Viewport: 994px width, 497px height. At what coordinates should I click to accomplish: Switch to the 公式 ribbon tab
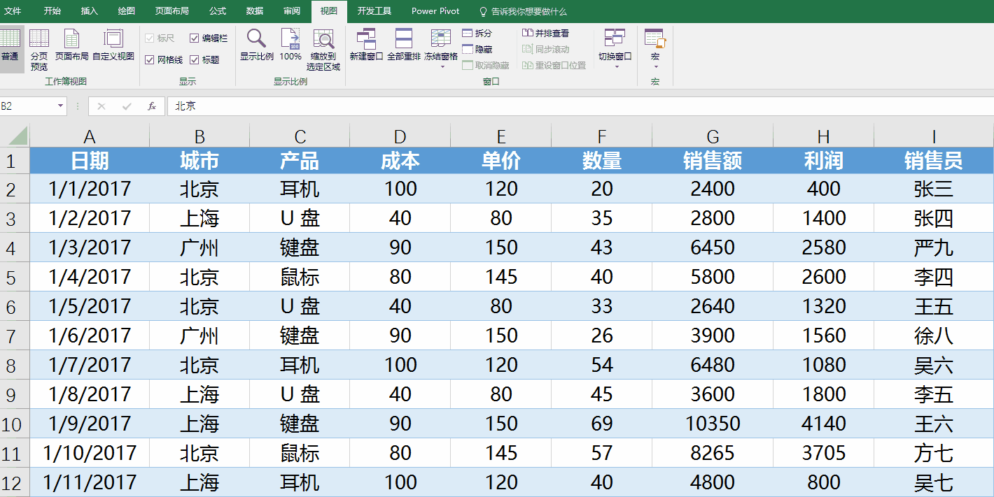(217, 11)
